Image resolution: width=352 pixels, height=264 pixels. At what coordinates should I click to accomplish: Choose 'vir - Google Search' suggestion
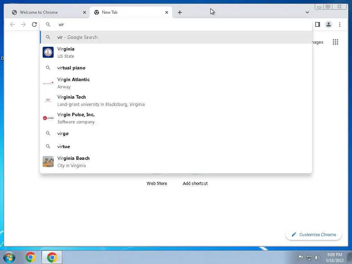[x=176, y=37]
